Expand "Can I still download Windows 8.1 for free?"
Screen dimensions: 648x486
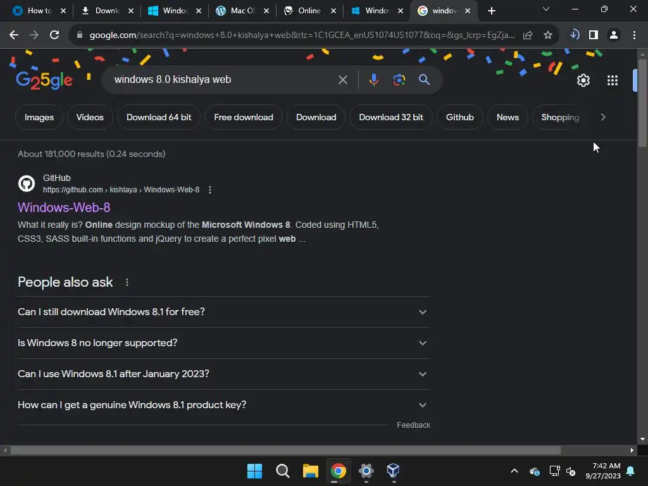pos(223,312)
